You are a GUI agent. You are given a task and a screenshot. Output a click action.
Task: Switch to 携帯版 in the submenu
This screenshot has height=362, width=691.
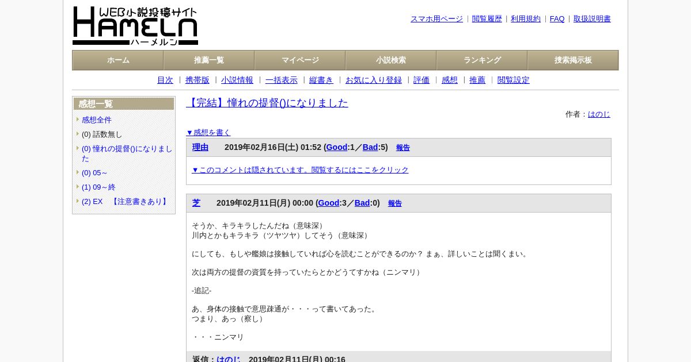(x=198, y=80)
